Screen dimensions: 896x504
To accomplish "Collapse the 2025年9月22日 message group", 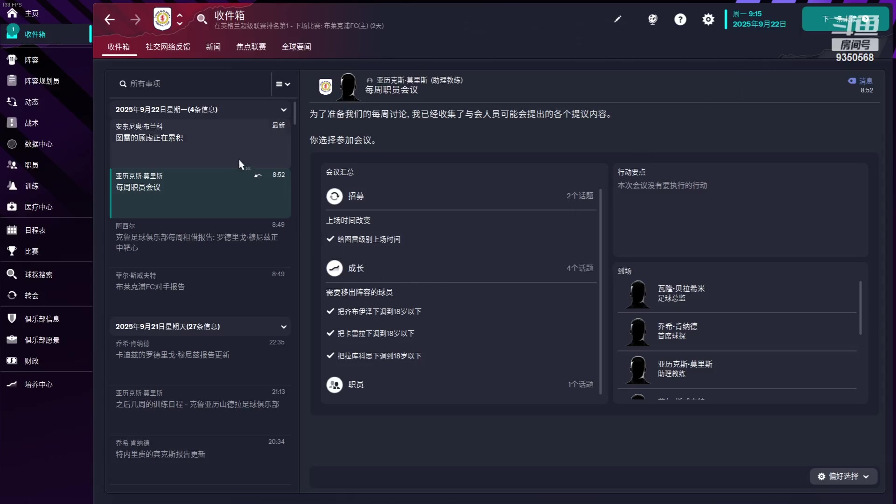I will (283, 110).
